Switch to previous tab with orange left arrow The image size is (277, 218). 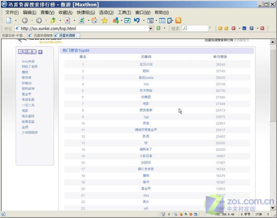coord(220,28)
